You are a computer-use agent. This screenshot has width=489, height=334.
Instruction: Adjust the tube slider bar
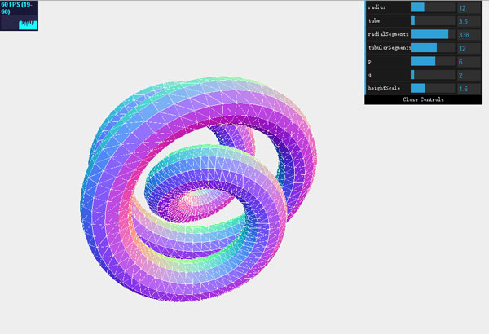click(432, 20)
